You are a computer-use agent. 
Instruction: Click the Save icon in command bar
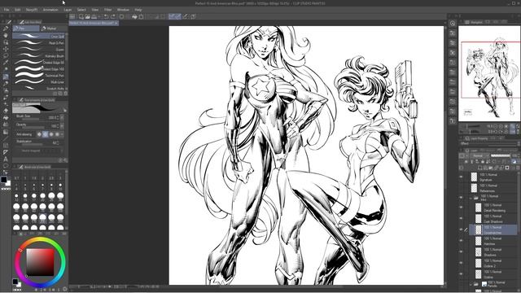point(94,16)
